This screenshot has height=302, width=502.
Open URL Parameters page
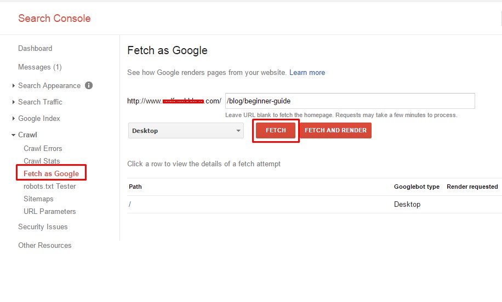pos(50,211)
